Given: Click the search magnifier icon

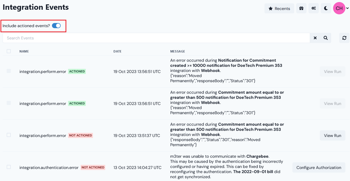Looking at the screenshot, I should coord(325,38).
